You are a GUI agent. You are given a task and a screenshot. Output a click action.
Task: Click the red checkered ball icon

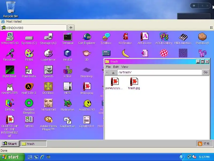click(164, 53)
